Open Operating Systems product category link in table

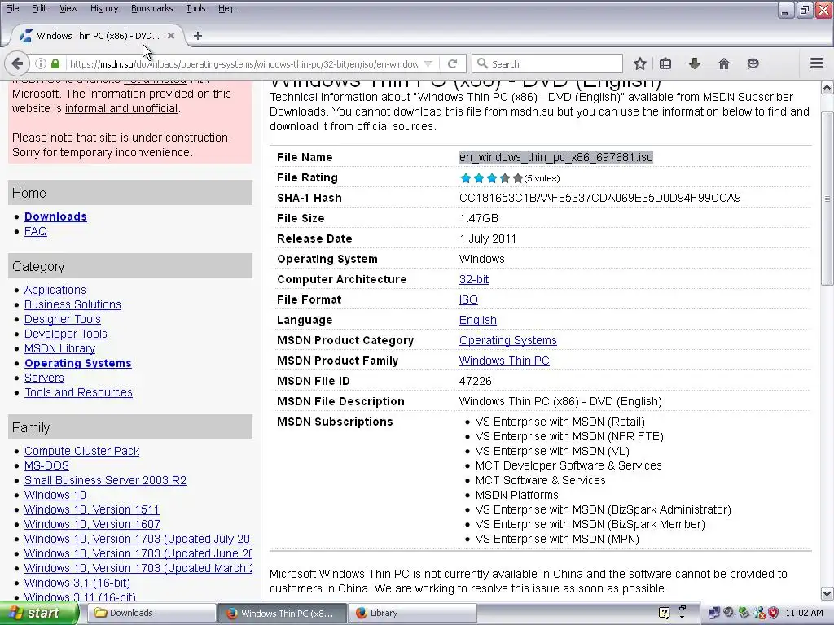(x=508, y=340)
